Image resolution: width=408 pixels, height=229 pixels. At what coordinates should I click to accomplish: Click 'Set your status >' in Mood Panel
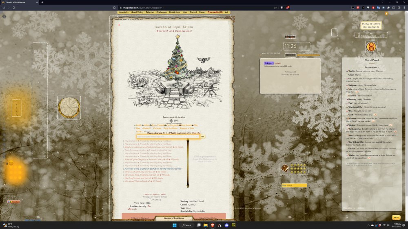tap(372, 67)
